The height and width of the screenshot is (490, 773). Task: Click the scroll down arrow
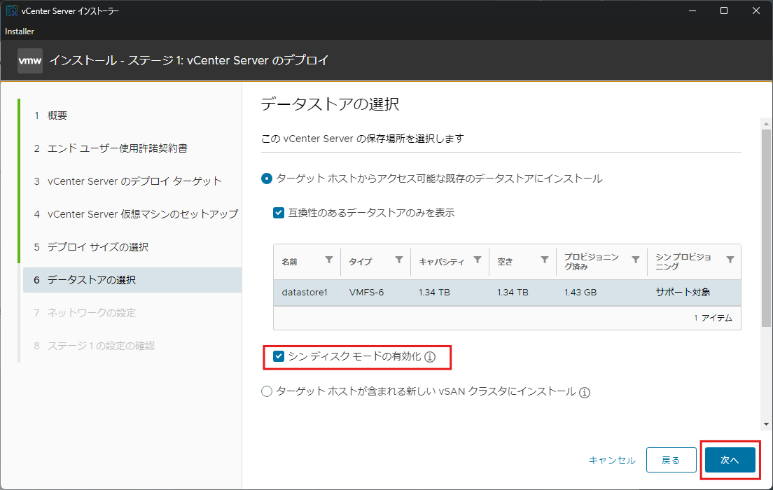pyautogui.click(x=765, y=424)
